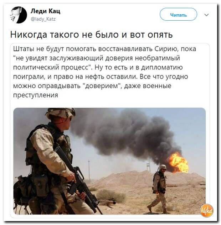The height and width of the screenshot is (225, 221).
Task: Click the orange Nyka watermark logo
Action: tap(206, 210)
